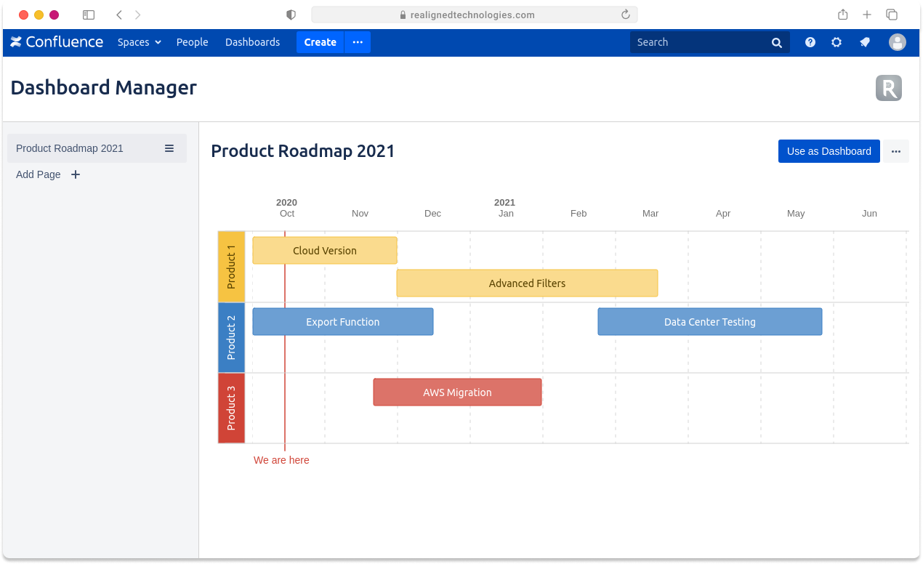Click the privacy shield in the address bar

[291, 15]
